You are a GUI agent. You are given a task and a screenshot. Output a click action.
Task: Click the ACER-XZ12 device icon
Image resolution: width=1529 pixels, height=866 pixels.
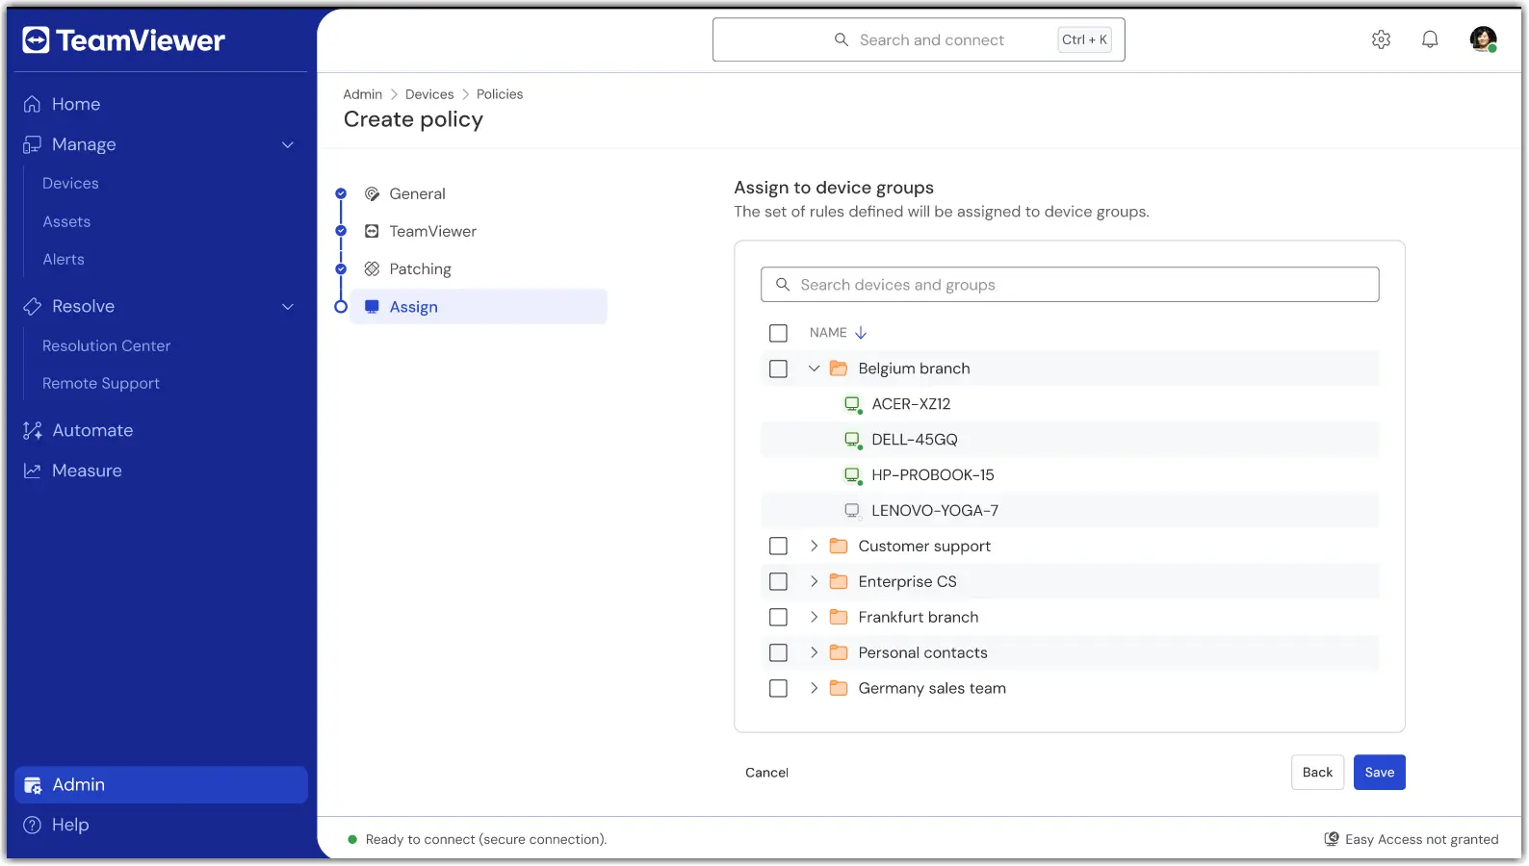click(x=852, y=404)
